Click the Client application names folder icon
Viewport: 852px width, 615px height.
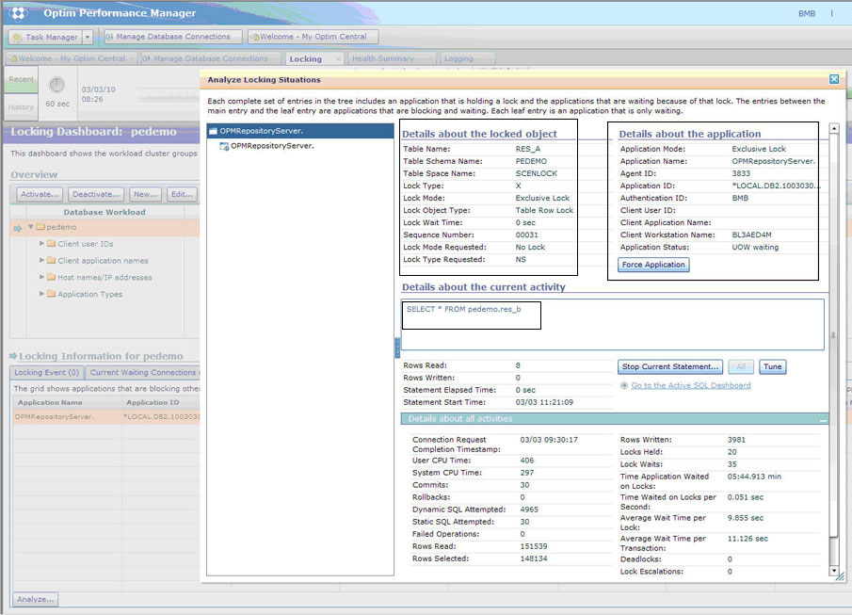click(51, 261)
